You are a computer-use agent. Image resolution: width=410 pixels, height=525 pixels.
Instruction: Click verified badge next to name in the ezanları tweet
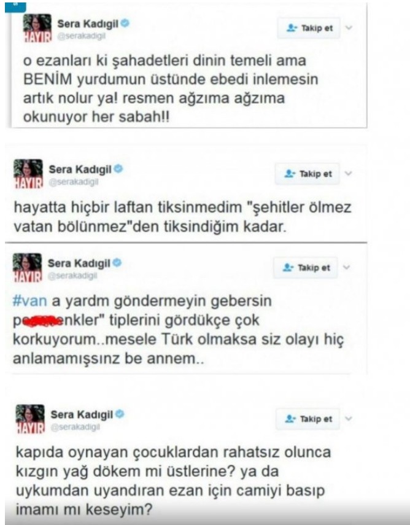coord(125,23)
